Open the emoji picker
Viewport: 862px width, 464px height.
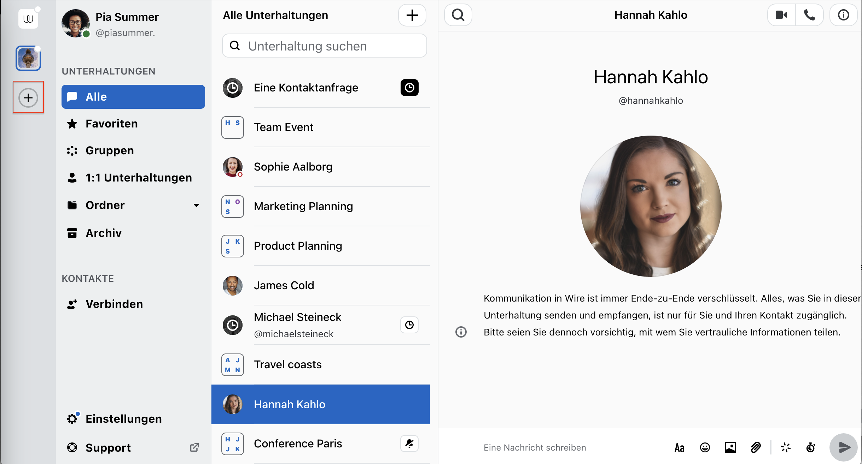pyautogui.click(x=705, y=448)
